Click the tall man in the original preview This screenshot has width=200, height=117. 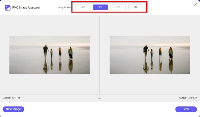[46, 51]
